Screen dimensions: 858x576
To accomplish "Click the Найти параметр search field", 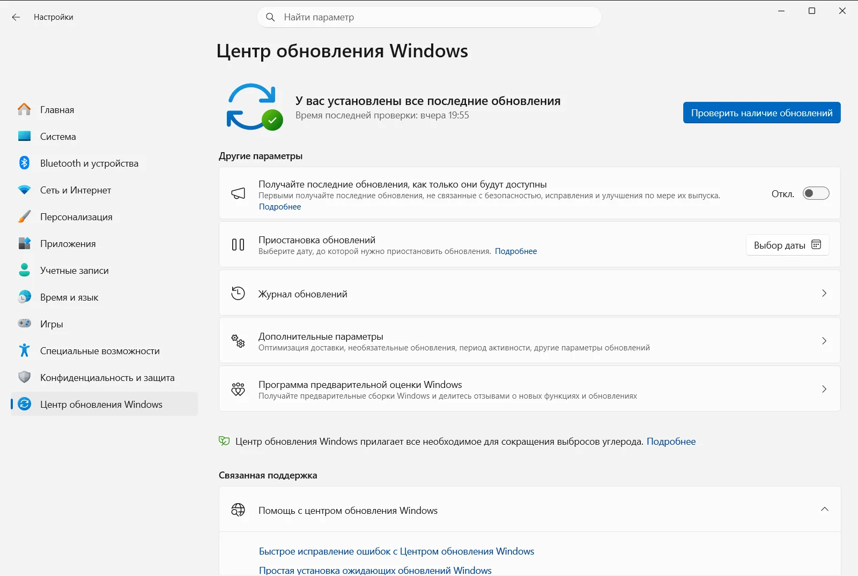I will click(x=429, y=17).
